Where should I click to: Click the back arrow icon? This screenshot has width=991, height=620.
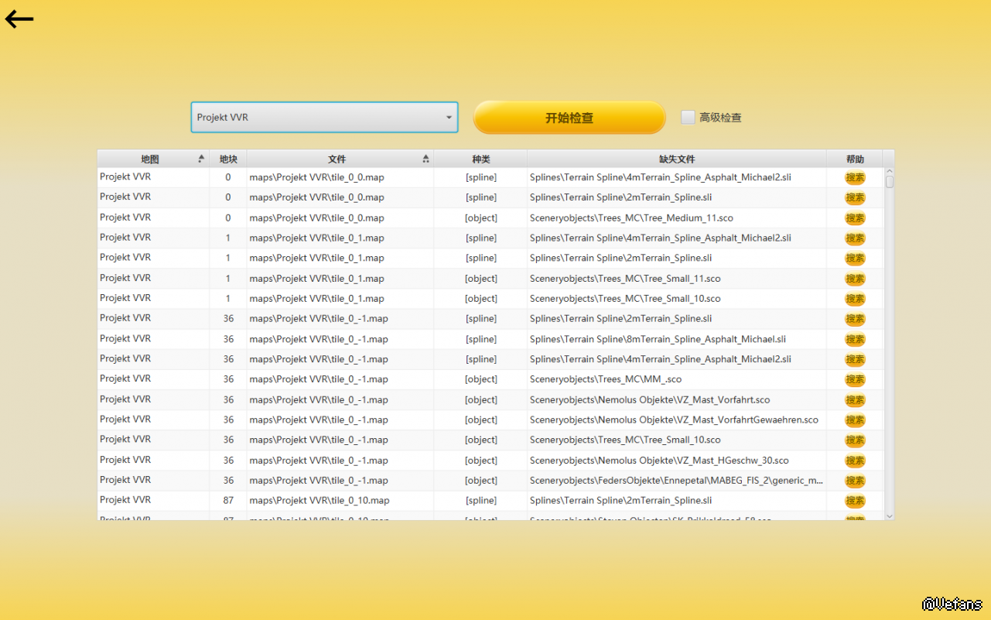(x=19, y=20)
